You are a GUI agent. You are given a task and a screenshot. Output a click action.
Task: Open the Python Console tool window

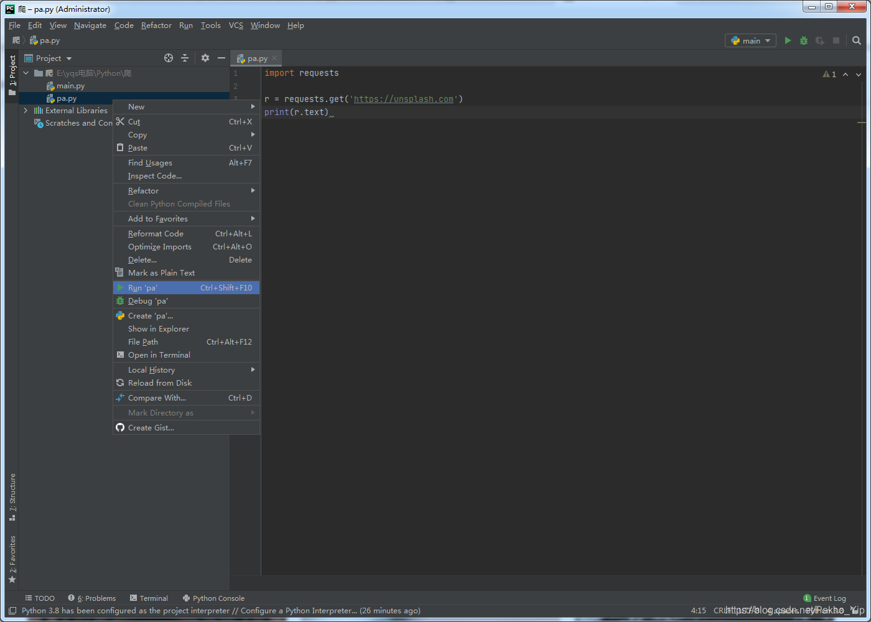click(213, 598)
